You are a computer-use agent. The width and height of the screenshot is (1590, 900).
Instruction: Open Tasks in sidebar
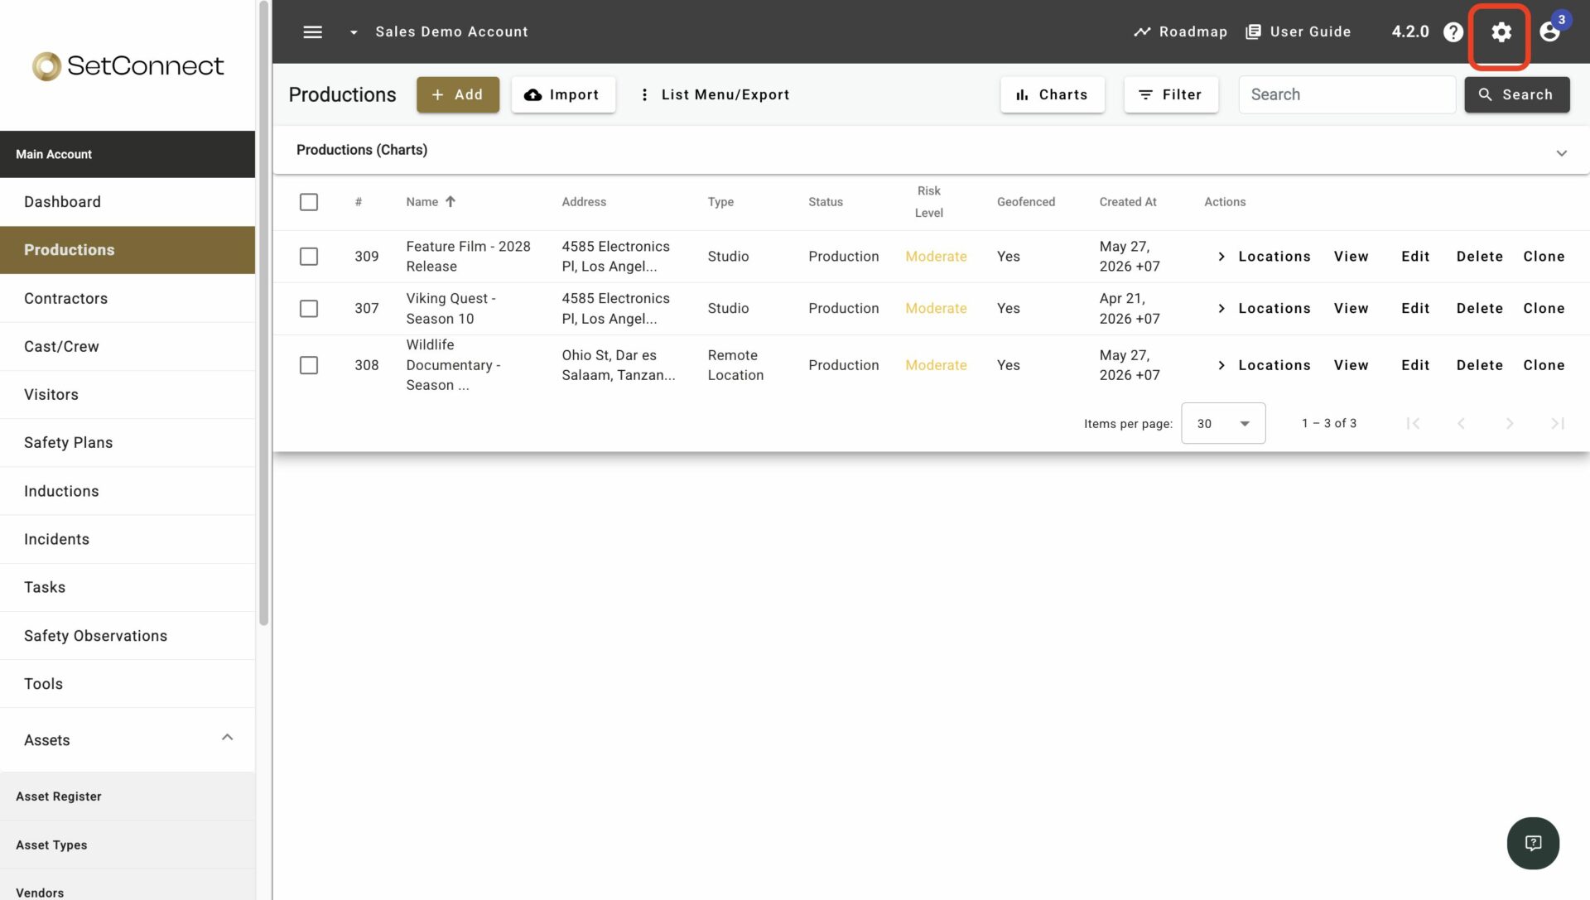click(x=128, y=587)
